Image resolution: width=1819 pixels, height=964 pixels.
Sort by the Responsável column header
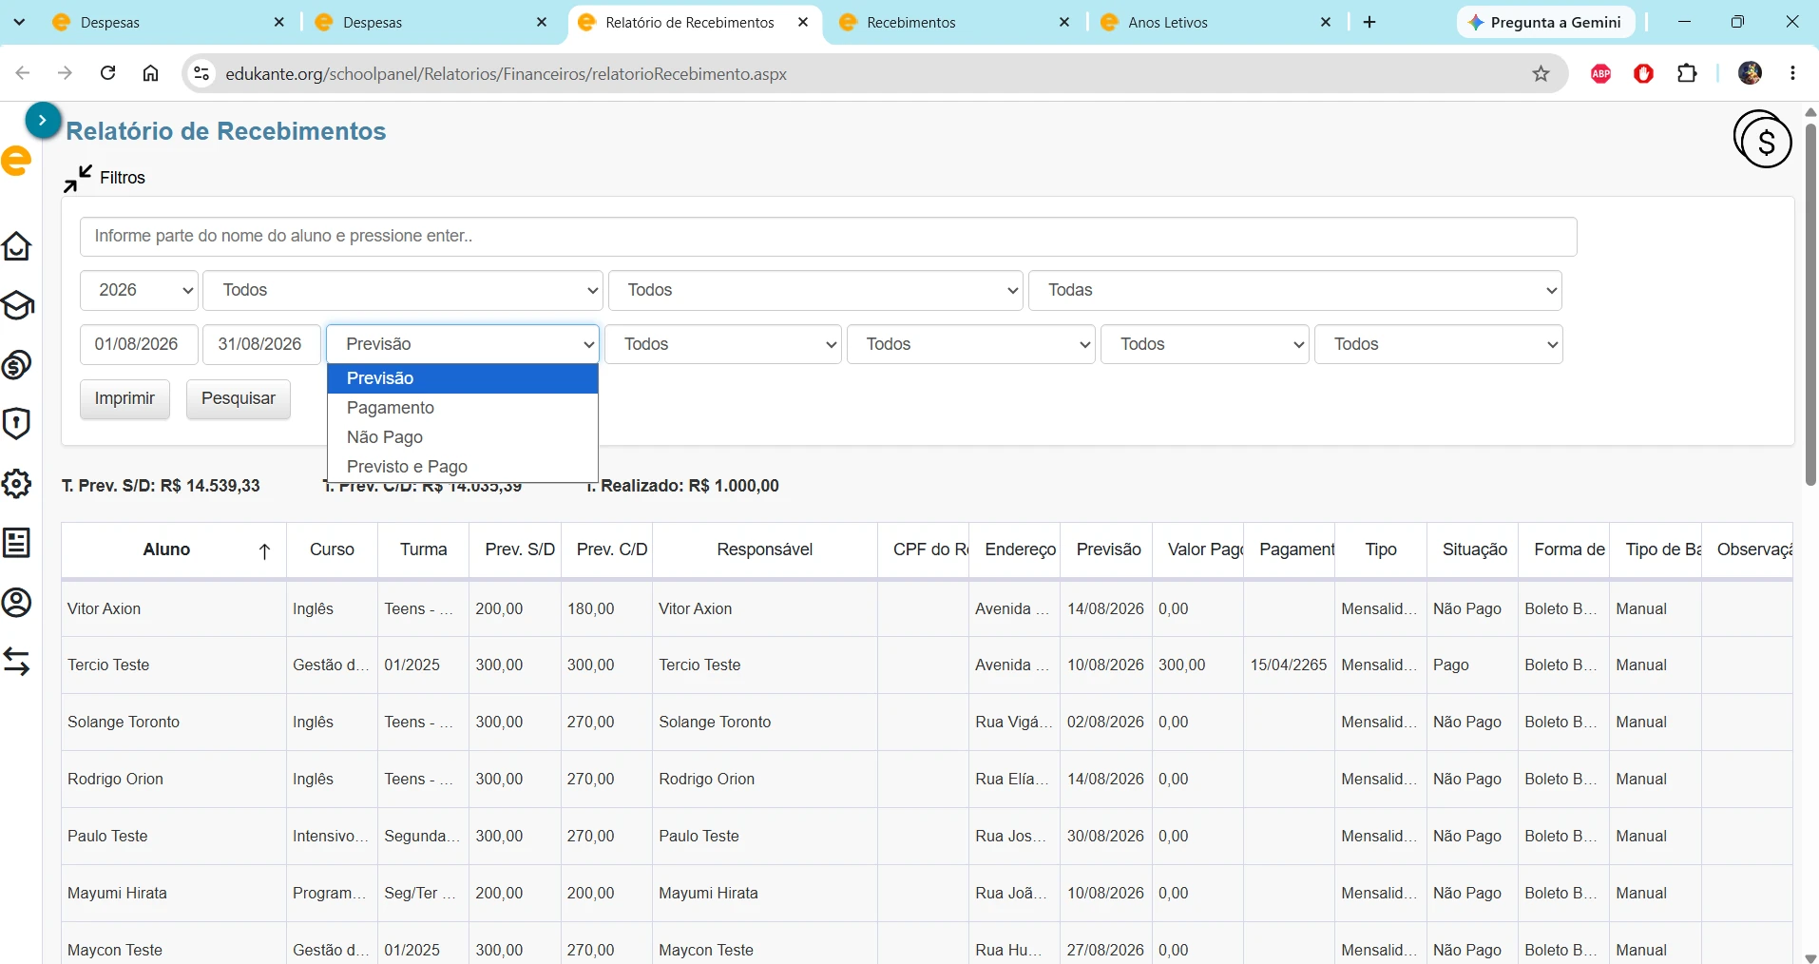tap(764, 549)
